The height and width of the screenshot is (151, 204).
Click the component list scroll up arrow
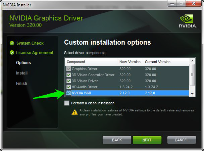(x=192, y=61)
